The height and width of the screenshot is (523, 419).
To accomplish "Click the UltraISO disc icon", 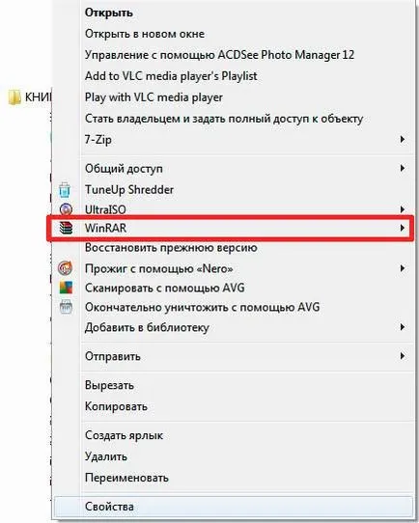I will 66,209.
